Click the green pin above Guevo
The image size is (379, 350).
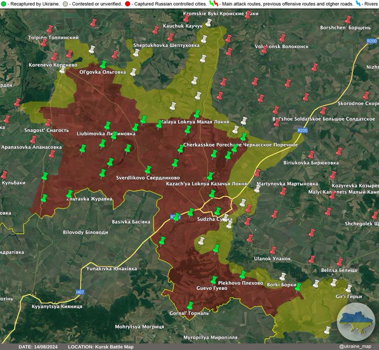(x=213, y=280)
